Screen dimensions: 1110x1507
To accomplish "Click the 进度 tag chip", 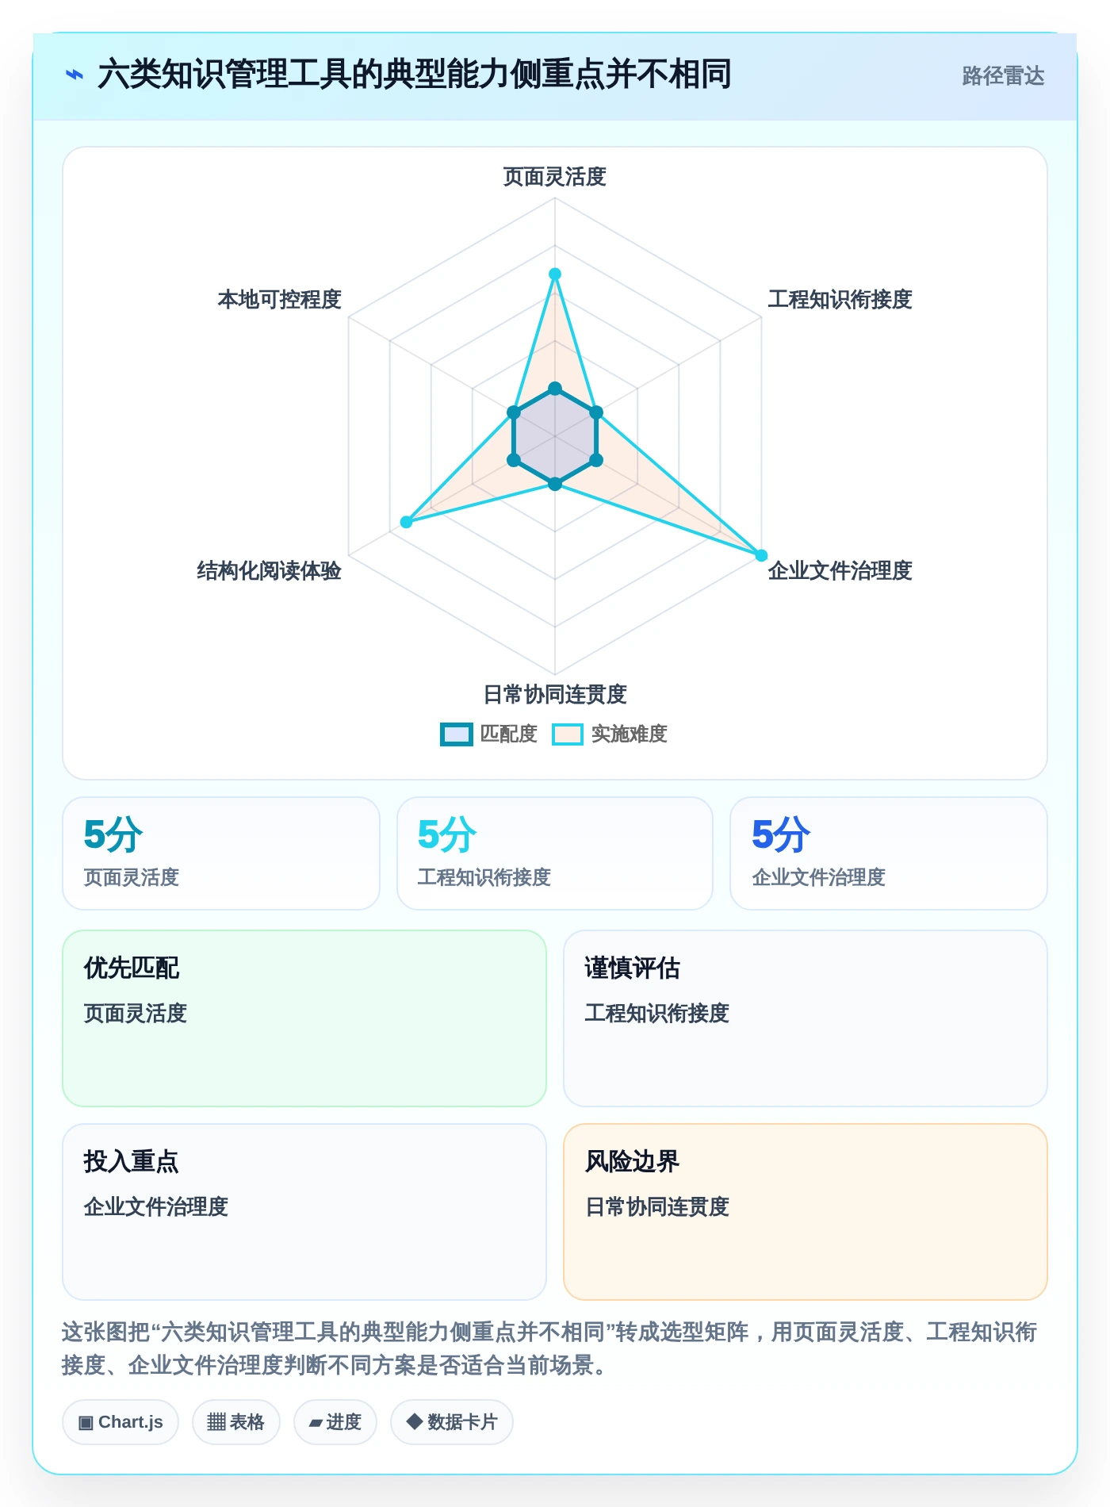I will pos(335,1422).
